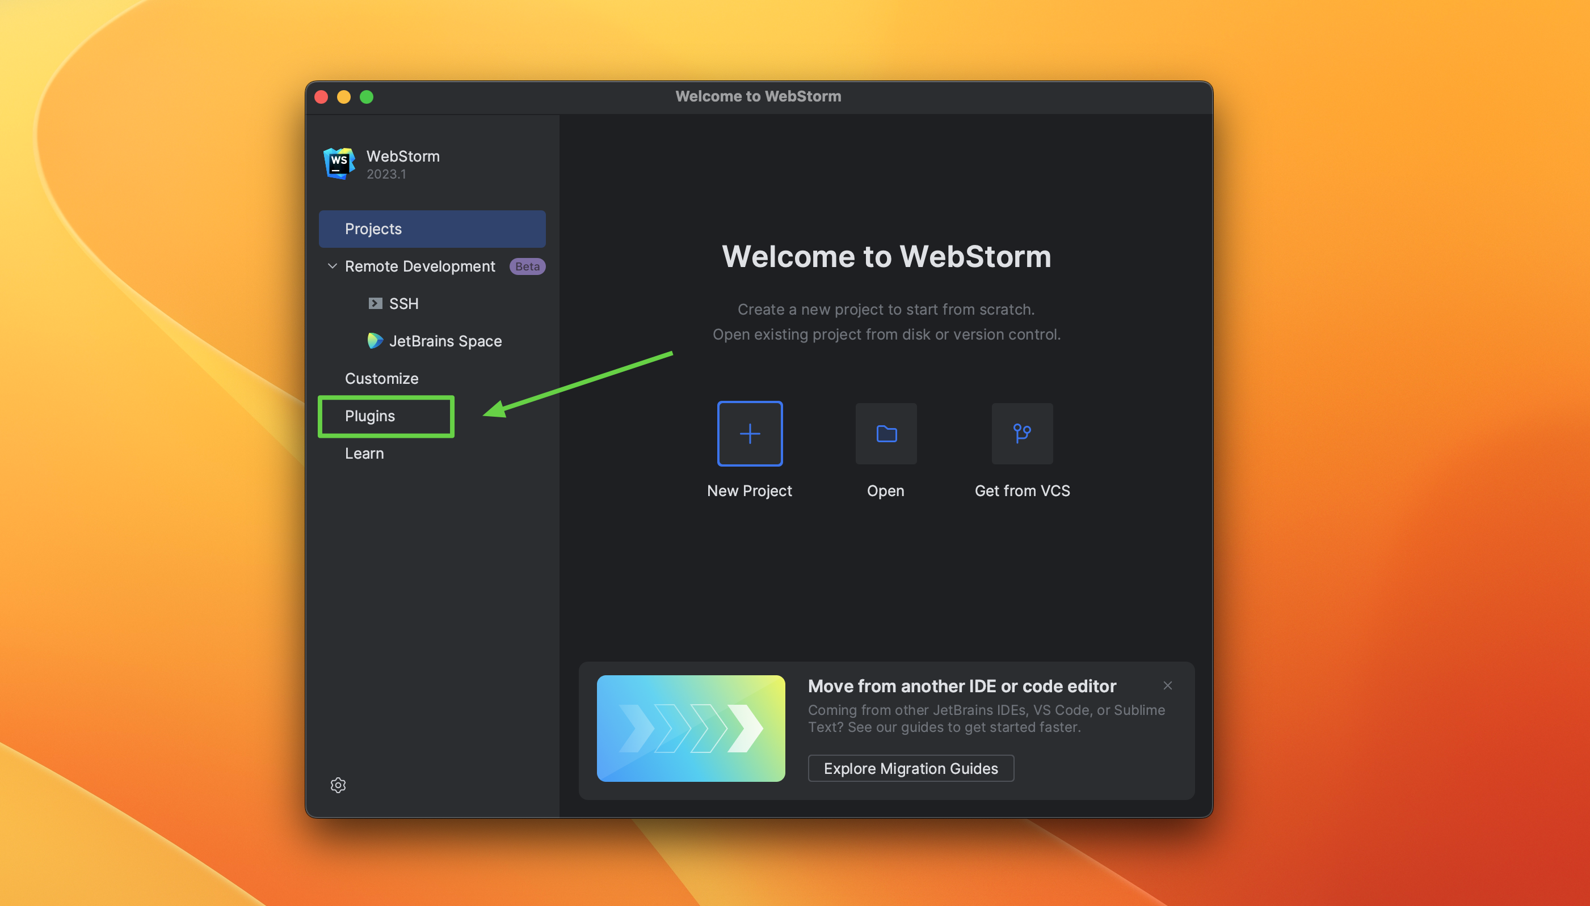
Task: Click Explore Migration Guides button
Action: click(911, 768)
